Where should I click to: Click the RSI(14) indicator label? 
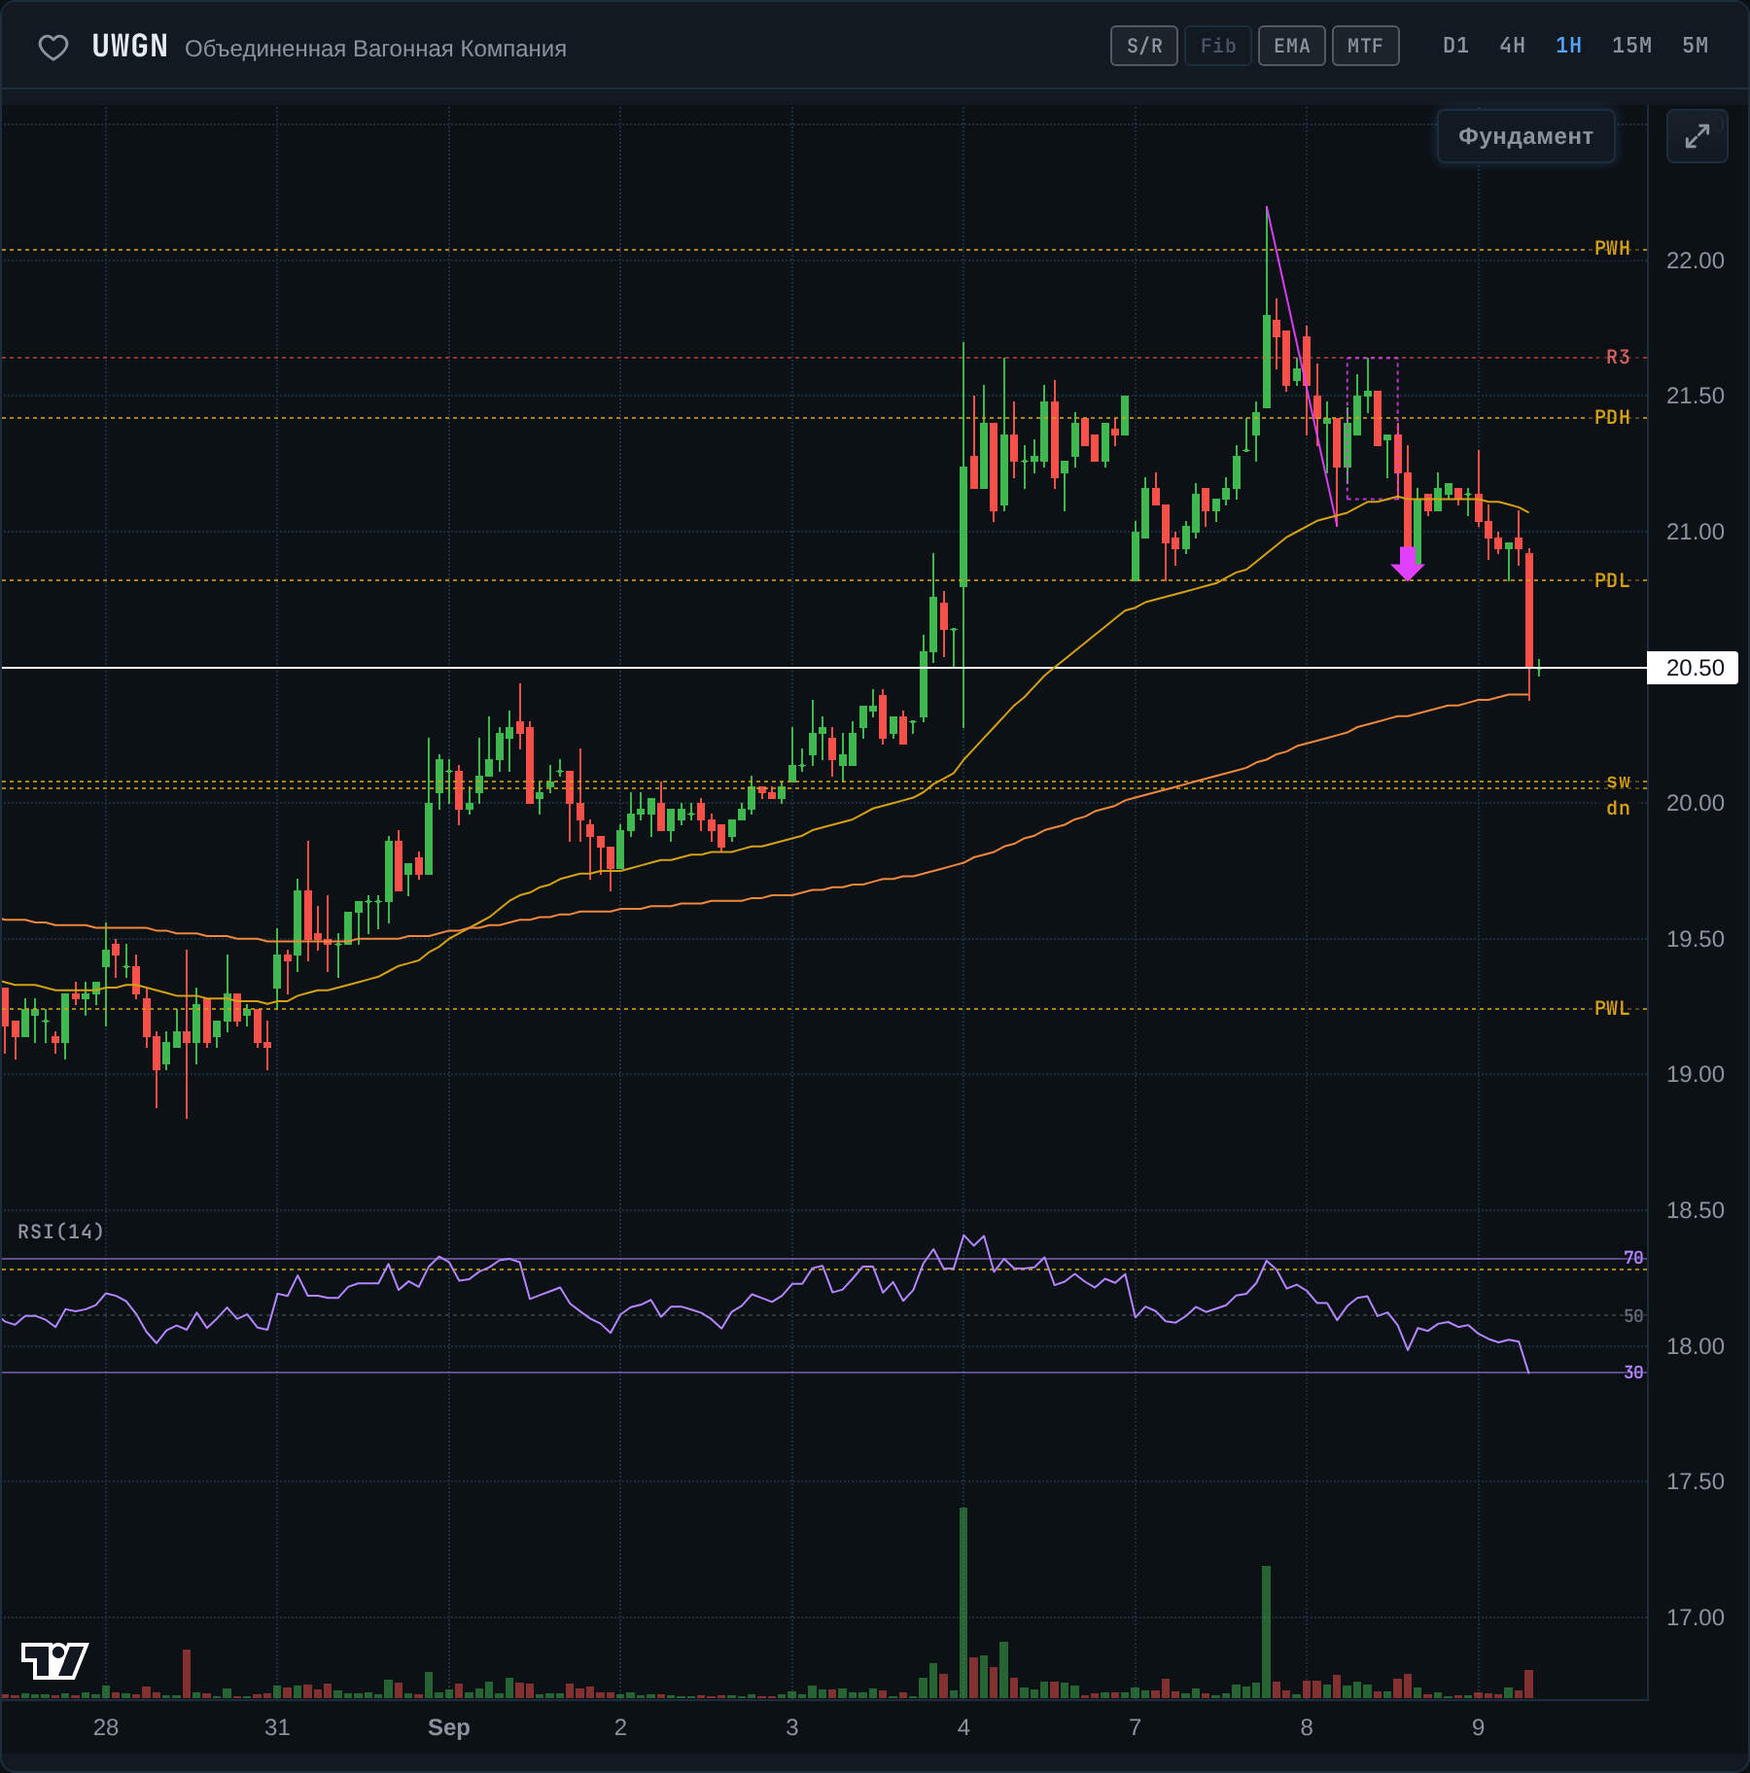pos(60,1232)
